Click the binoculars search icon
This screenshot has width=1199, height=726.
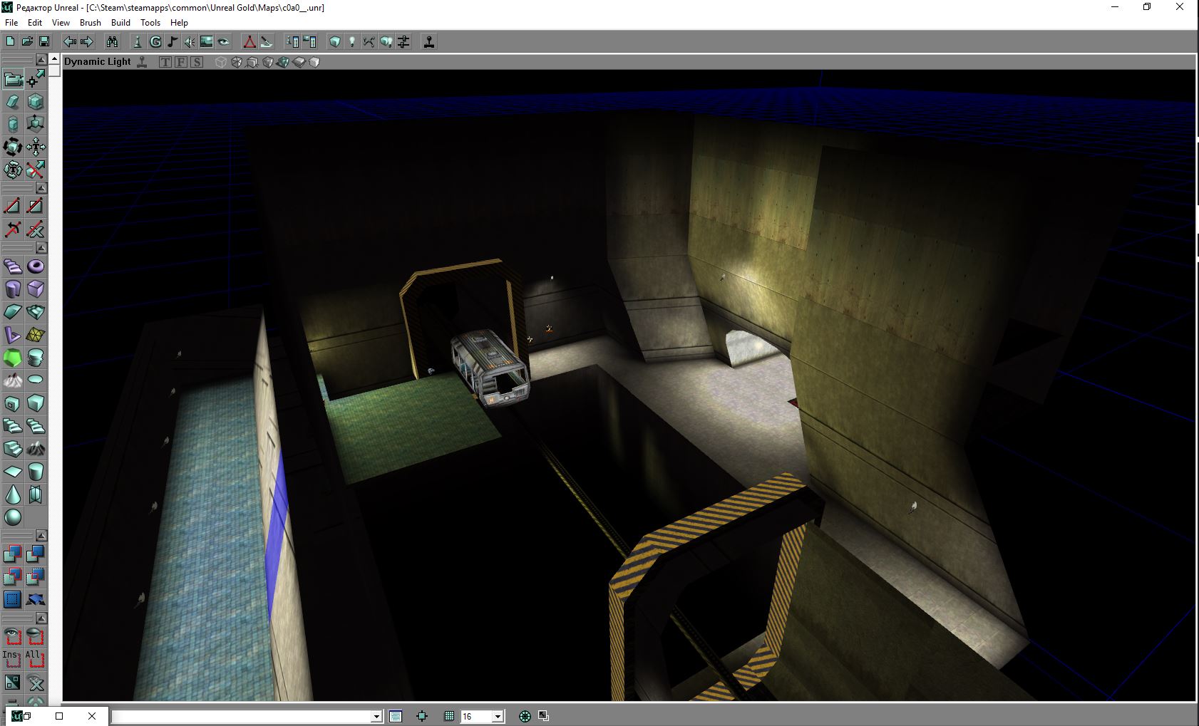(x=112, y=42)
